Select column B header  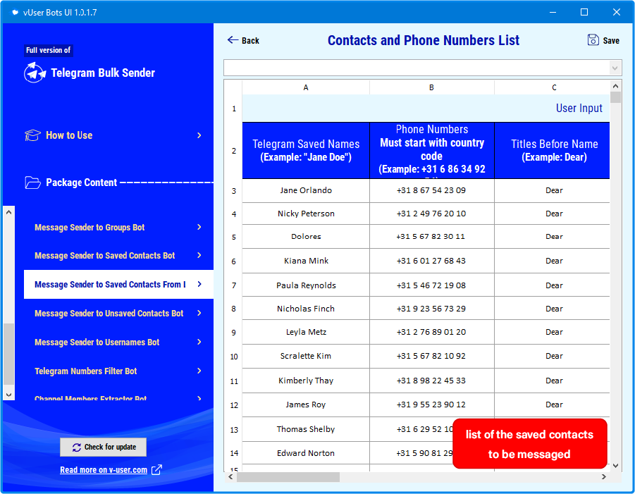tap(432, 87)
